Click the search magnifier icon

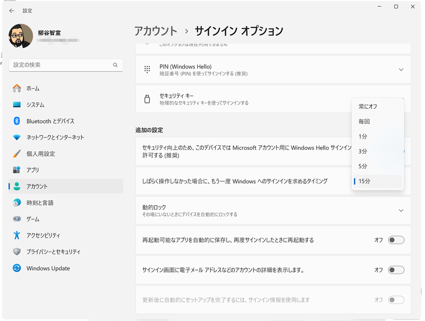pyautogui.click(x=115, y=65)
